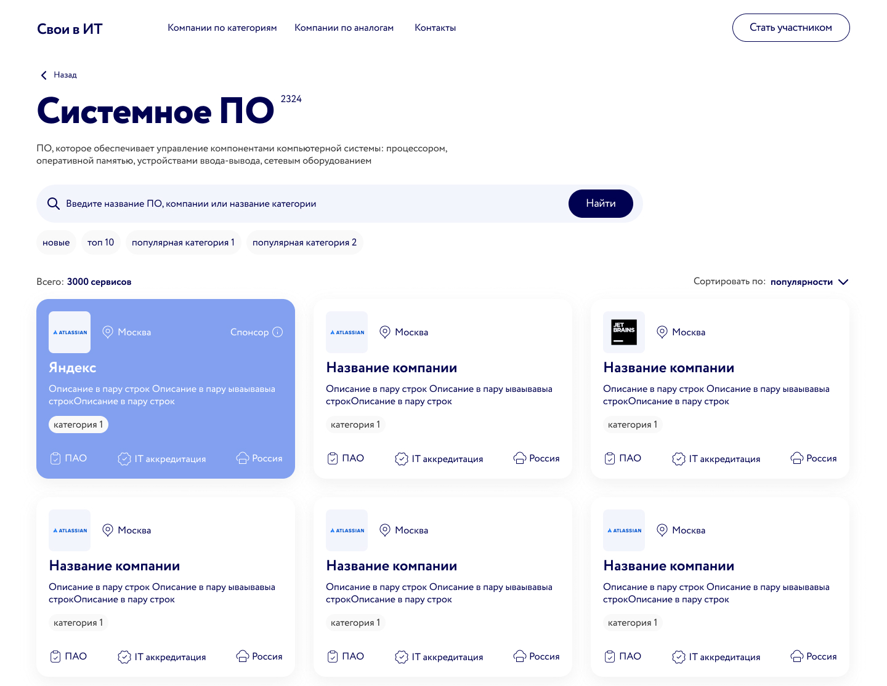
Task: Go to Компании по аналогам
Action: 344,28
